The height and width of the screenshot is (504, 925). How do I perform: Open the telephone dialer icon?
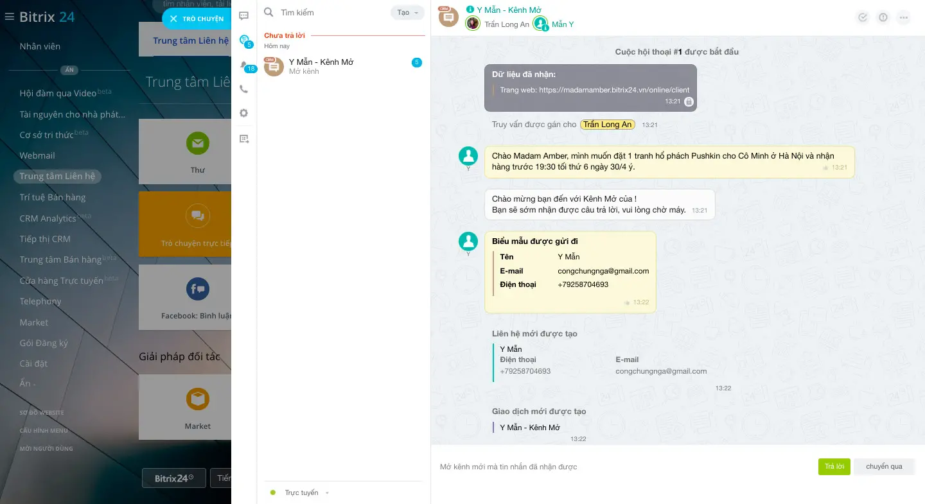(243, 89)
